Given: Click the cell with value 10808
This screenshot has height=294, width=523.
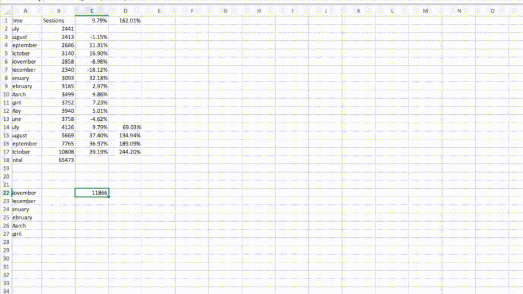Looking at the screenshot, I should tap(58, 152).
